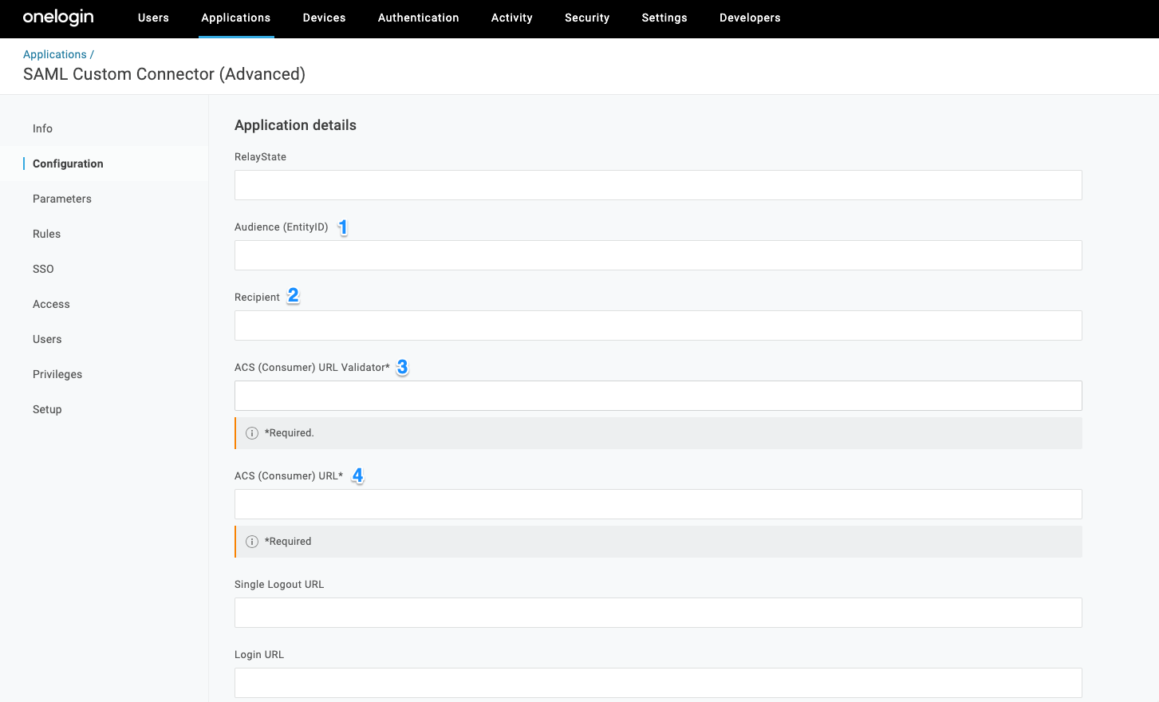Click the Single Logout URL input field
1159x702 pixels.
(x=657, y=612)
